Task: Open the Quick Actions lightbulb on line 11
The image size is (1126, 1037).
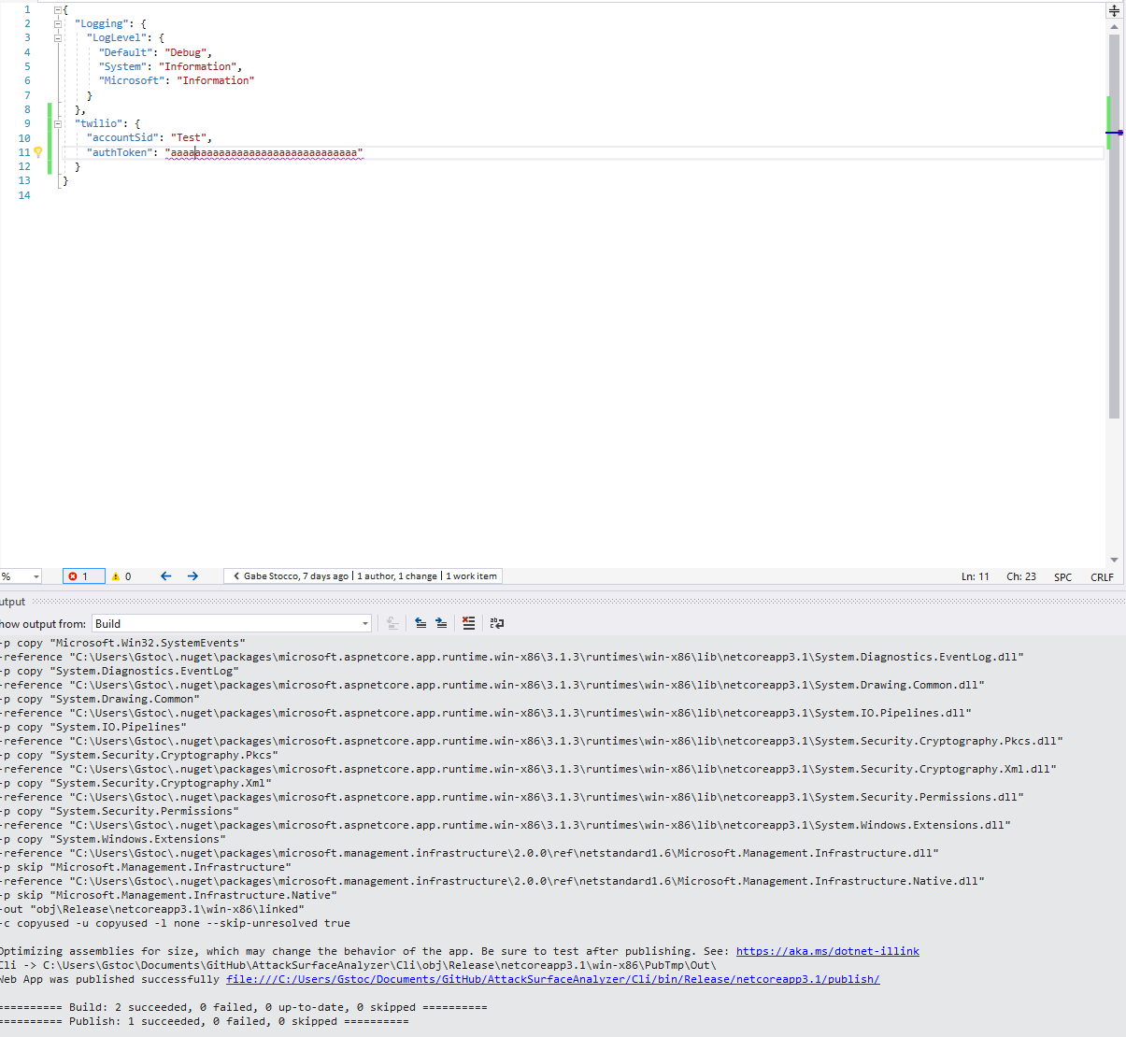Action: [38, 152]
